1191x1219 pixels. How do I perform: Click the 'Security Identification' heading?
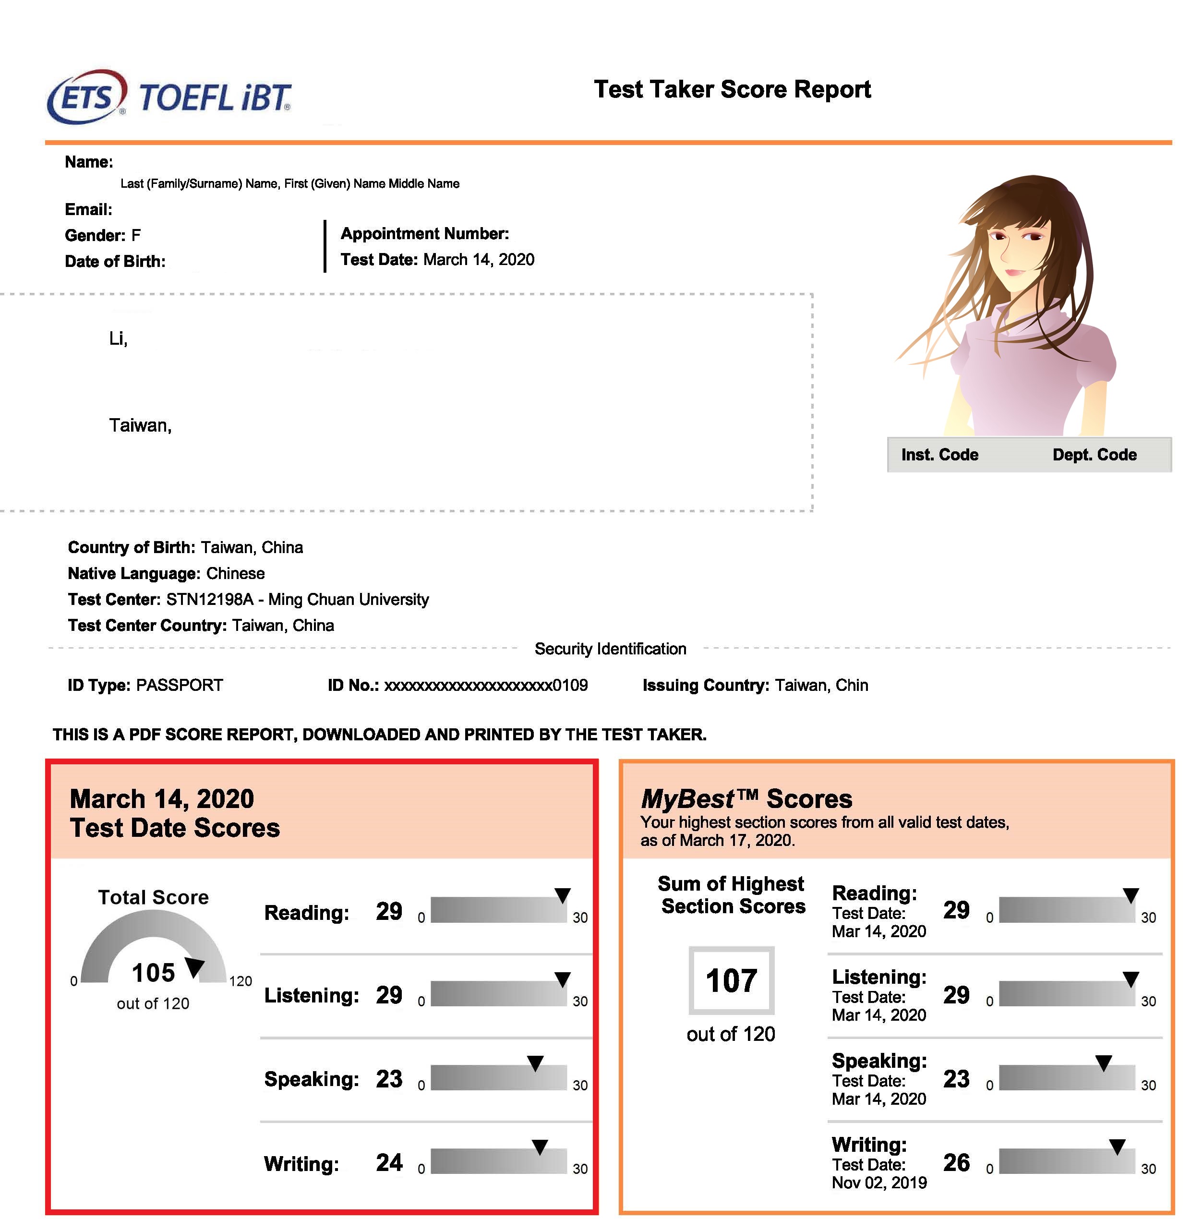tap(611, 649)
